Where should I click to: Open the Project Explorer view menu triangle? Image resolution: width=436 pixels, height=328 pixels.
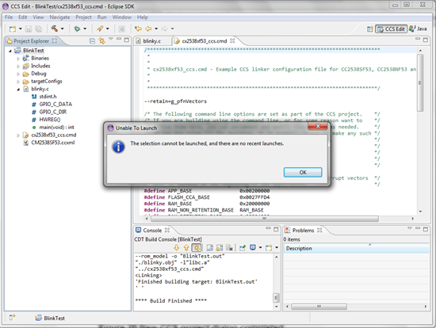pyautogui.click(x=111, y=39)
